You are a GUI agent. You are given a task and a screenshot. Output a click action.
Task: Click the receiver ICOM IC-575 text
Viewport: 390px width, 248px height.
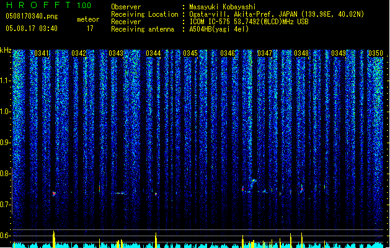pyautogui.click(x=249, y=22)
